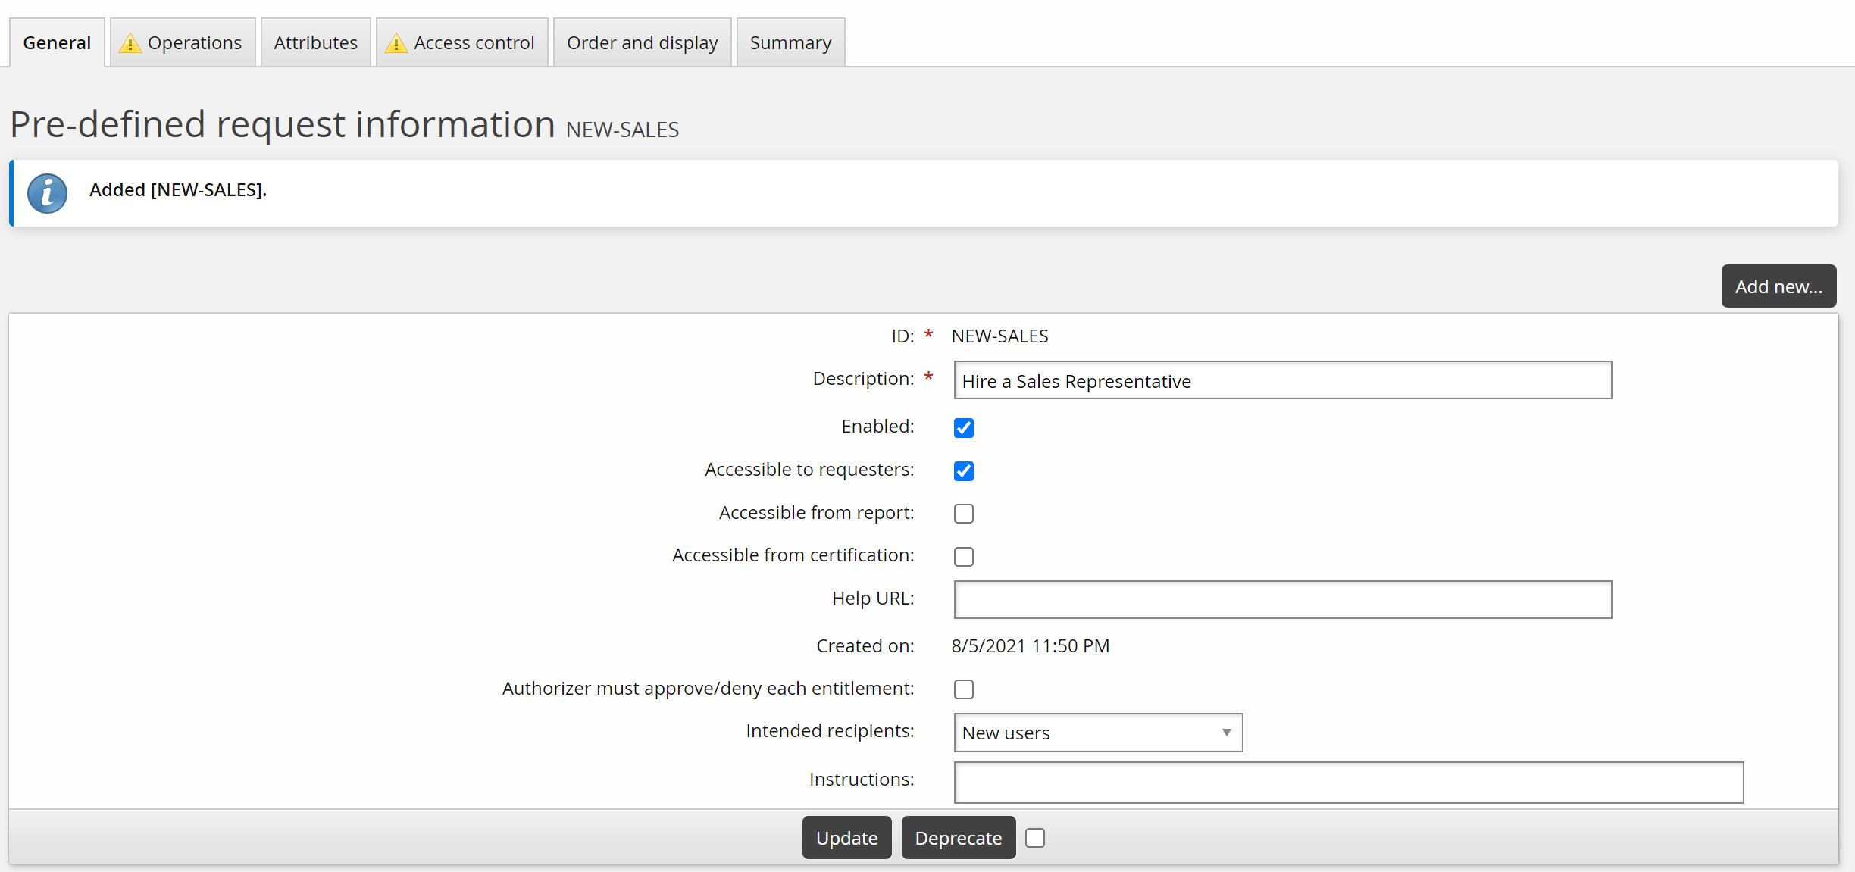The width and height of the screenshot is (1855, 872).
Task: Tick the checkbox beside Deprecate button
Action: tap(1034, 838)
